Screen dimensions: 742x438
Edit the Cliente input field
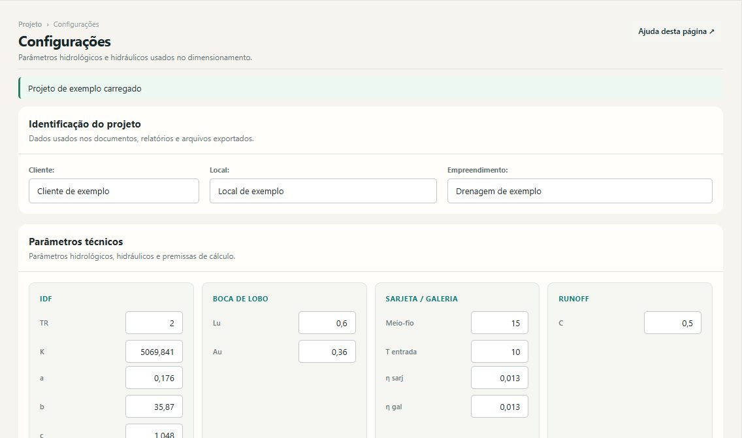point(114,191)
